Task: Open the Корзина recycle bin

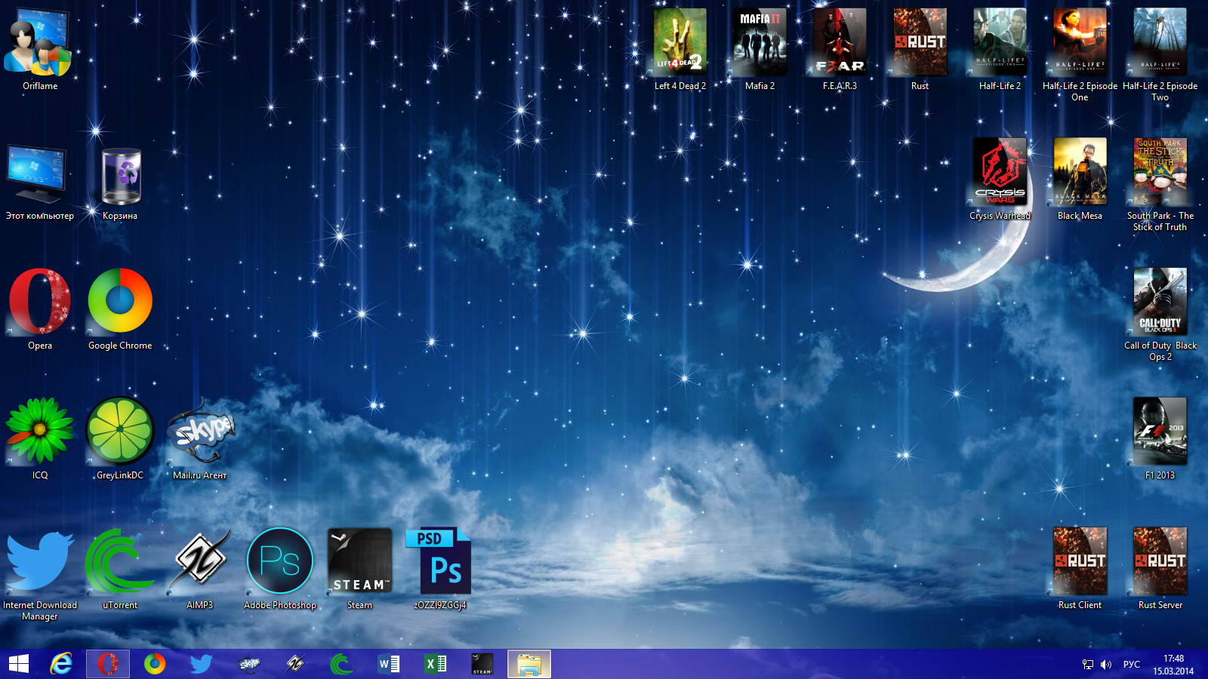Action: 120,183
